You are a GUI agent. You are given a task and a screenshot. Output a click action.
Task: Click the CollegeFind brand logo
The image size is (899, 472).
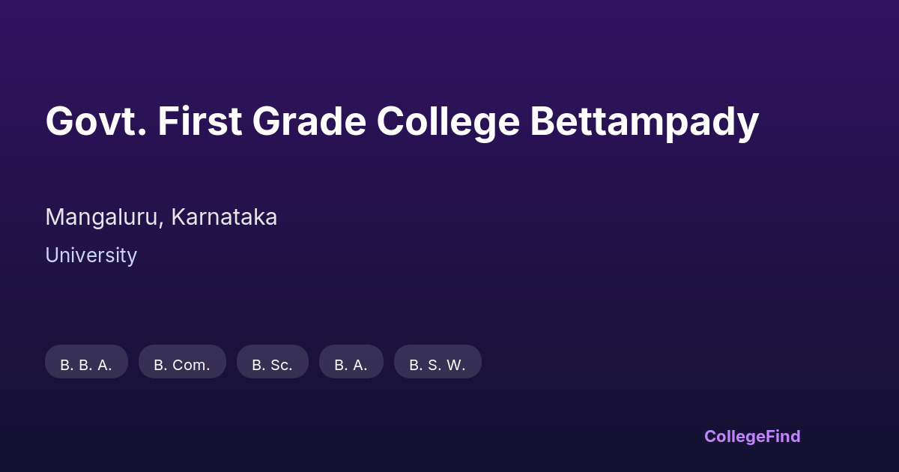tap(751, 436)
